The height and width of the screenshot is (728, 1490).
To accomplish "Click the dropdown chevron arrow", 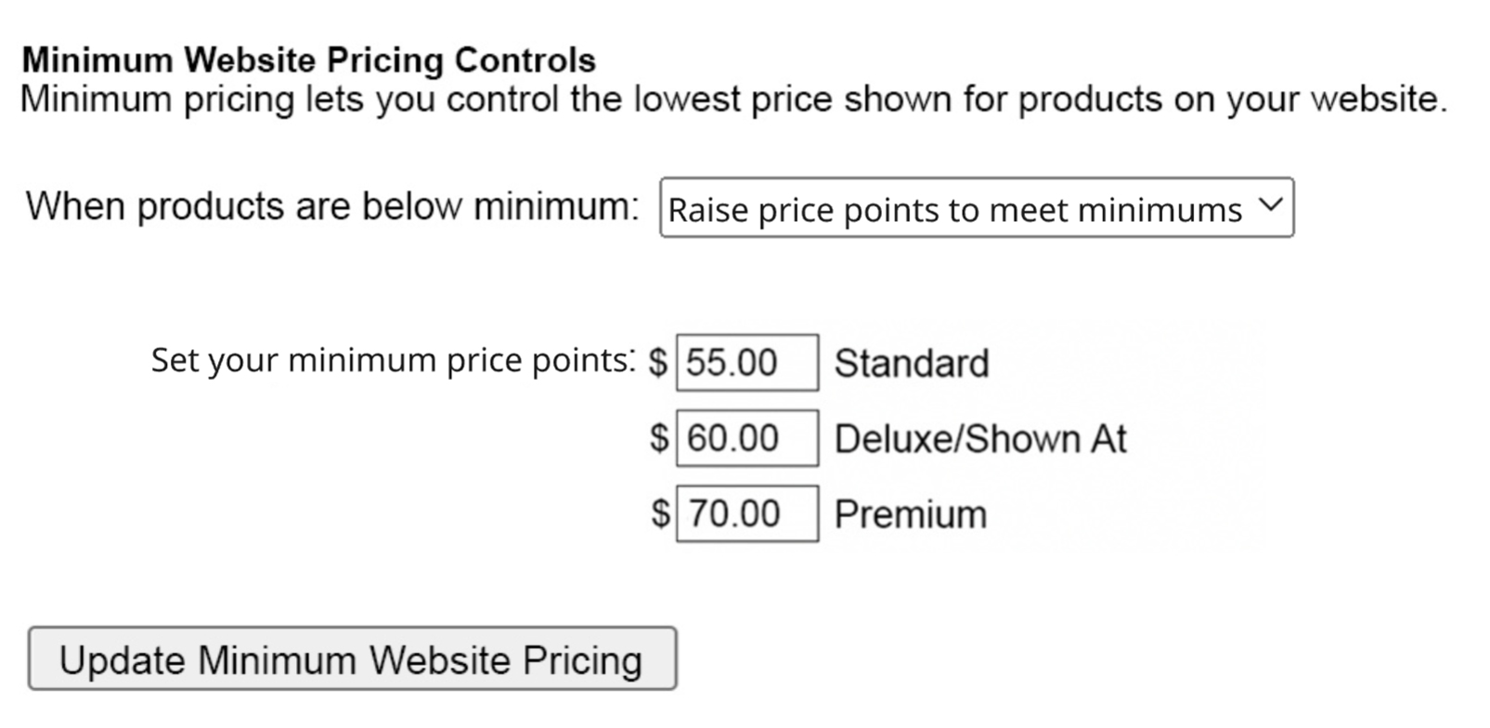I will (1270, 205).
